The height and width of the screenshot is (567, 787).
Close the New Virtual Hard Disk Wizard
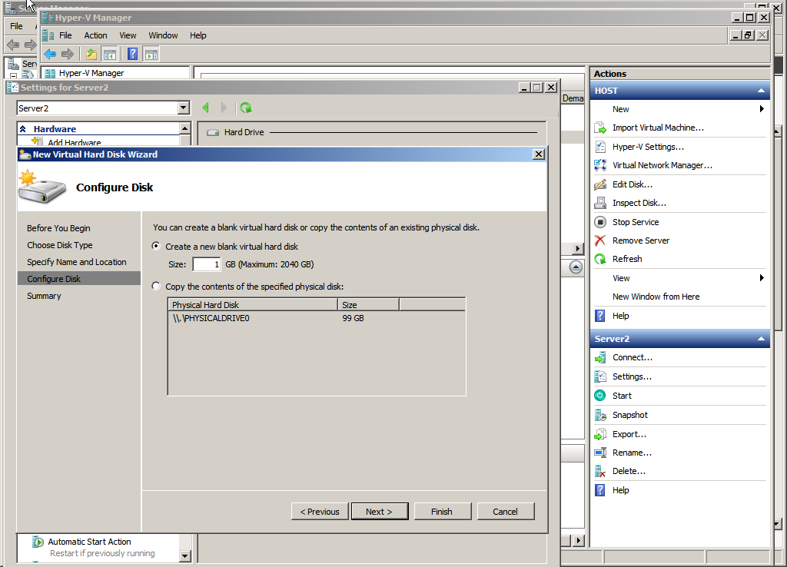tap(539, 154)
